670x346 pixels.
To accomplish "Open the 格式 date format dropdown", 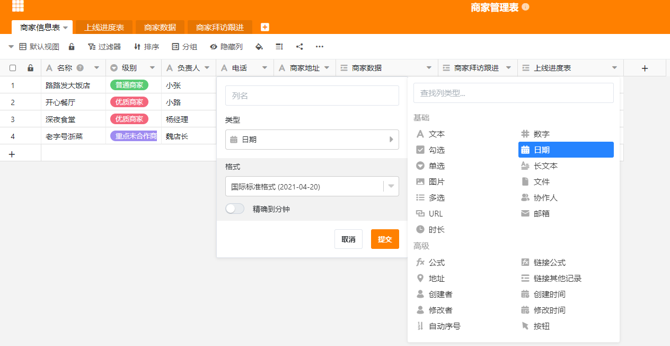I will click(x=312, y=187).
